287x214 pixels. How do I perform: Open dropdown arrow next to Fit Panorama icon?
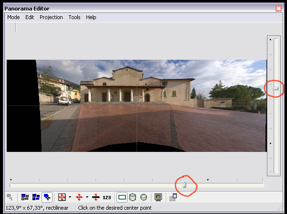[x=70, y=197]
